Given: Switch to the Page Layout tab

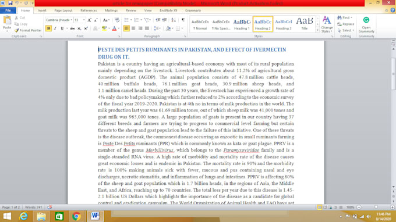Looking at the screenshot, I should click(x=63, y=10).
